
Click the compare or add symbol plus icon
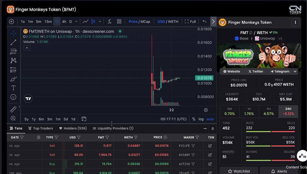coord(12,22)
